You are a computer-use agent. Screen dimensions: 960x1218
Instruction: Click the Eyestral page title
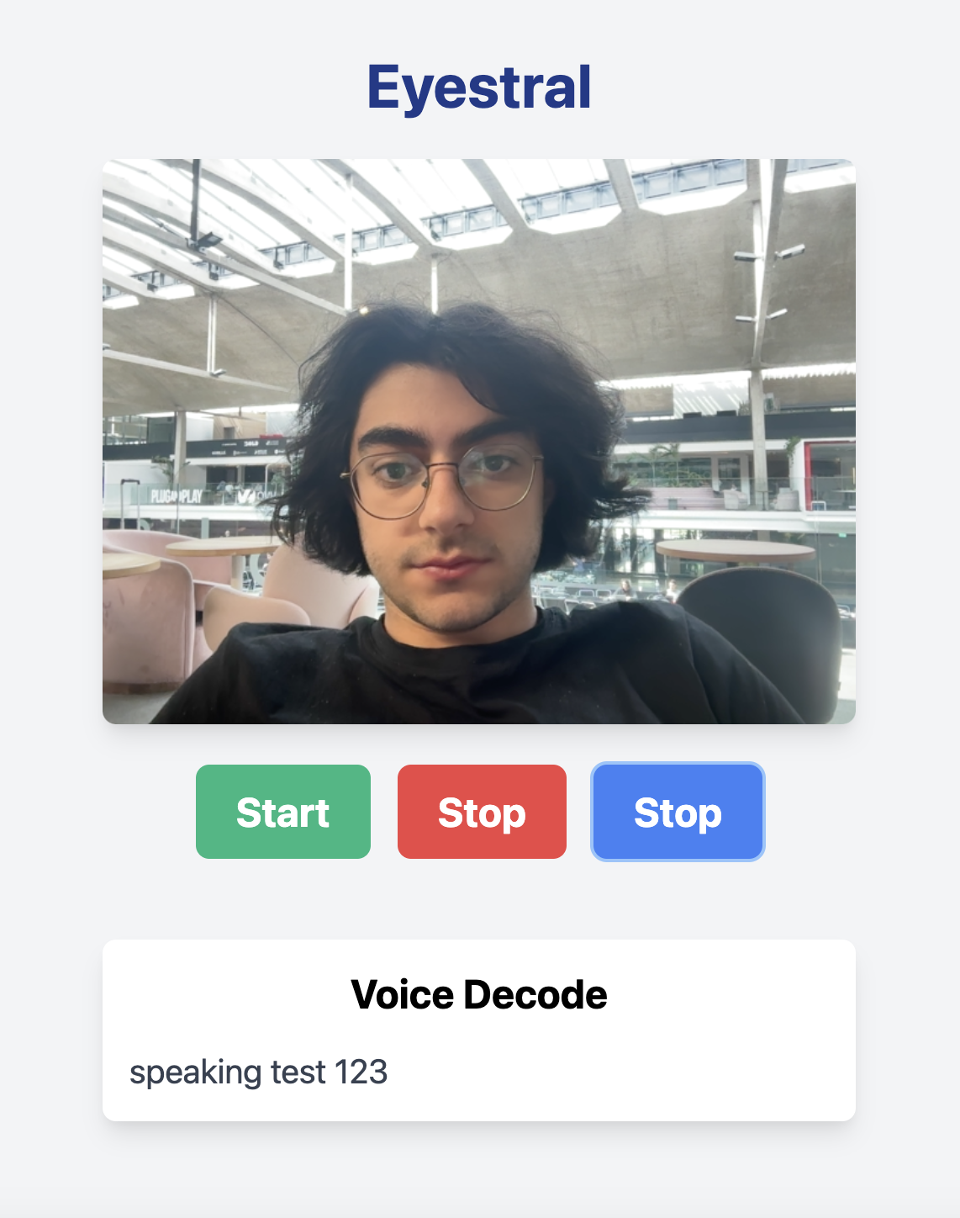[479, 87]
